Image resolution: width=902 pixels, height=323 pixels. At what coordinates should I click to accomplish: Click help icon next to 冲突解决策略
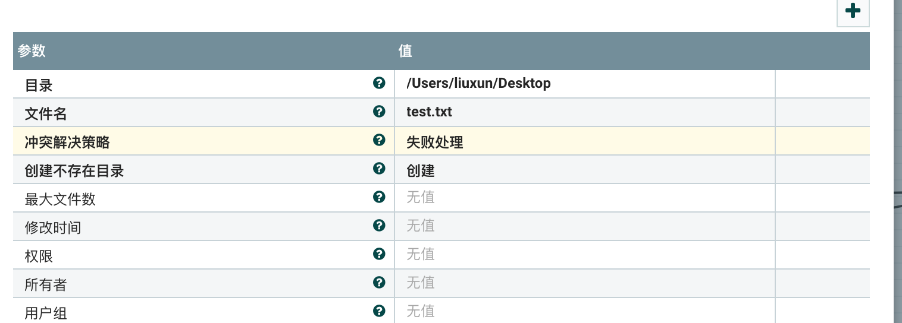[379, 140]
